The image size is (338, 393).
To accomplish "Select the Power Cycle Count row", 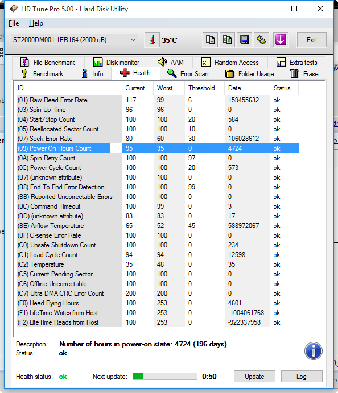I will coord(158,168).
